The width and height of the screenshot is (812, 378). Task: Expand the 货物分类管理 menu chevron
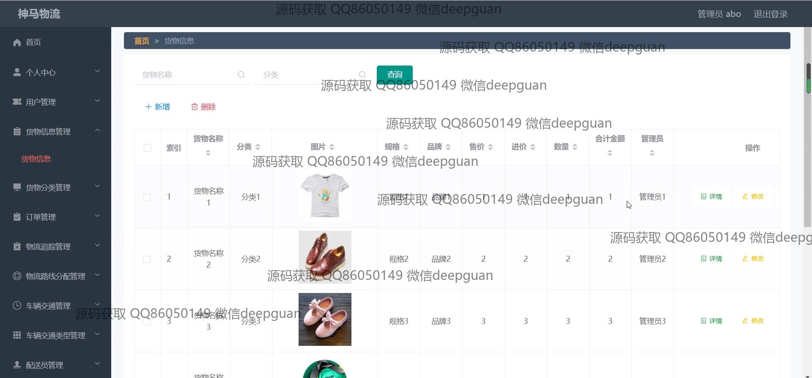(x=97, y=186)
